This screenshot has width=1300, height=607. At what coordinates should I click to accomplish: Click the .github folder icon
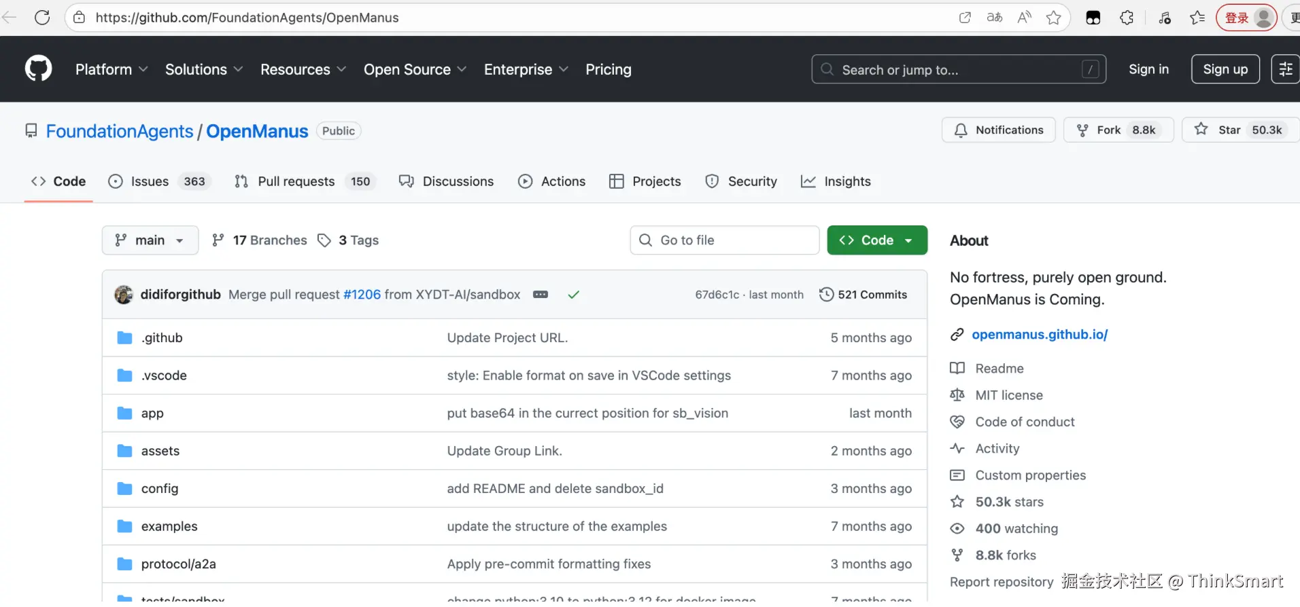[124, 338]
